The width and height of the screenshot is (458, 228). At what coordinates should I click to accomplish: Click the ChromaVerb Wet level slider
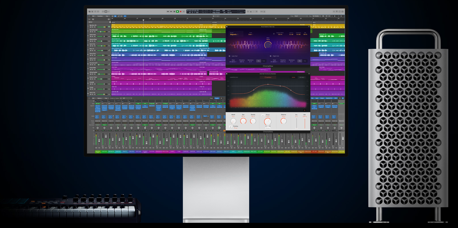point(305,123)
